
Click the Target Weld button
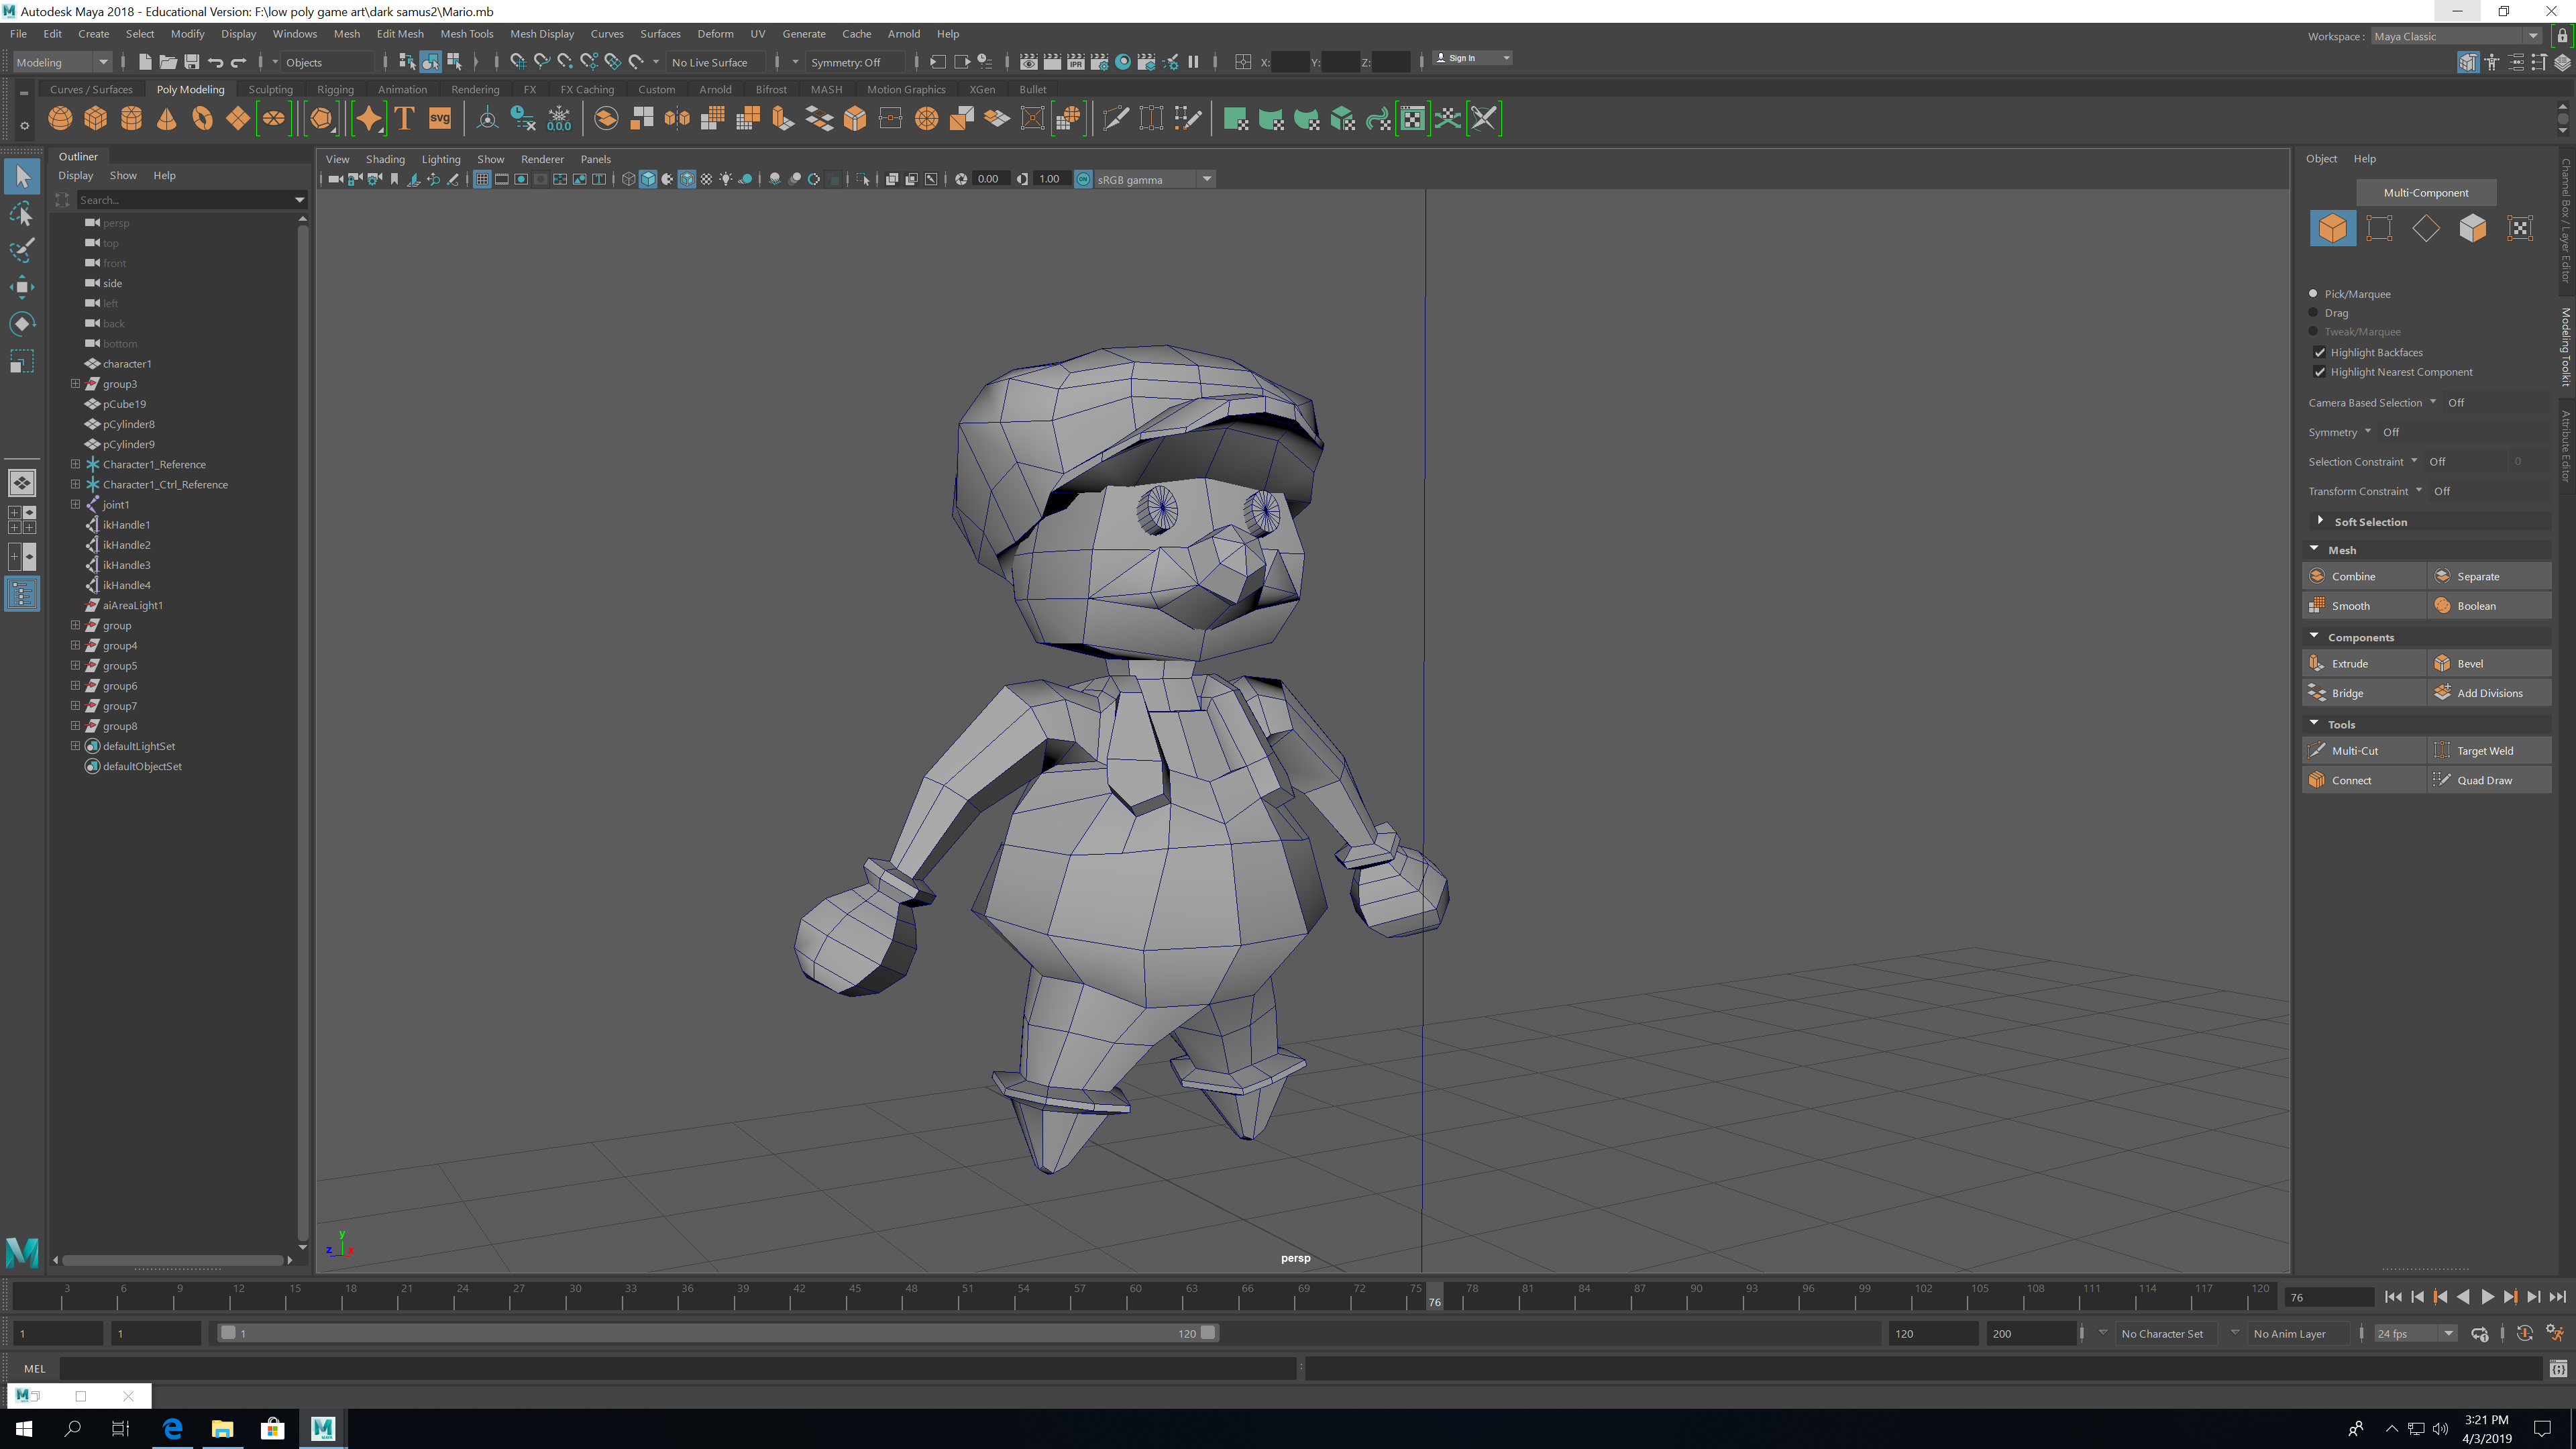2484,750
